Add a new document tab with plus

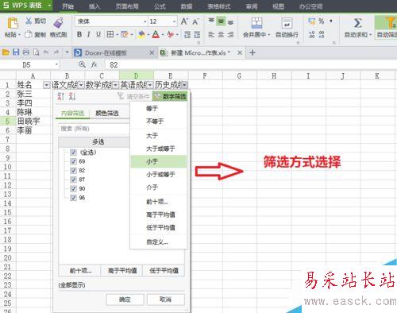point(252,52)
